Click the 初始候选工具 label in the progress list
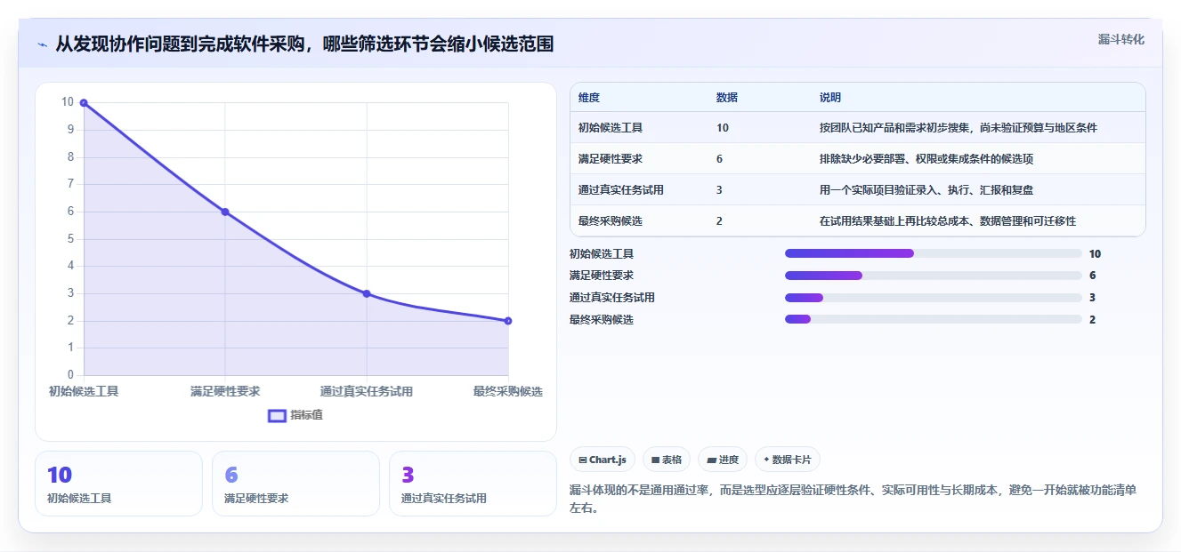 click(602, 254)
